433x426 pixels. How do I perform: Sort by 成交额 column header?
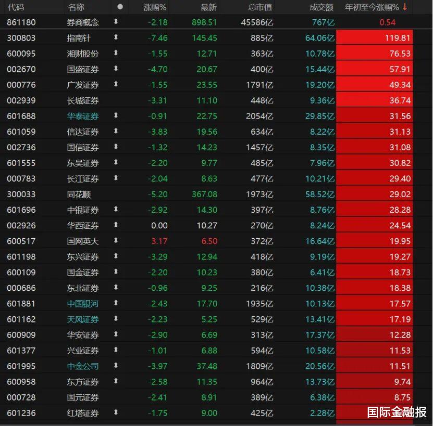pos(321,7)
